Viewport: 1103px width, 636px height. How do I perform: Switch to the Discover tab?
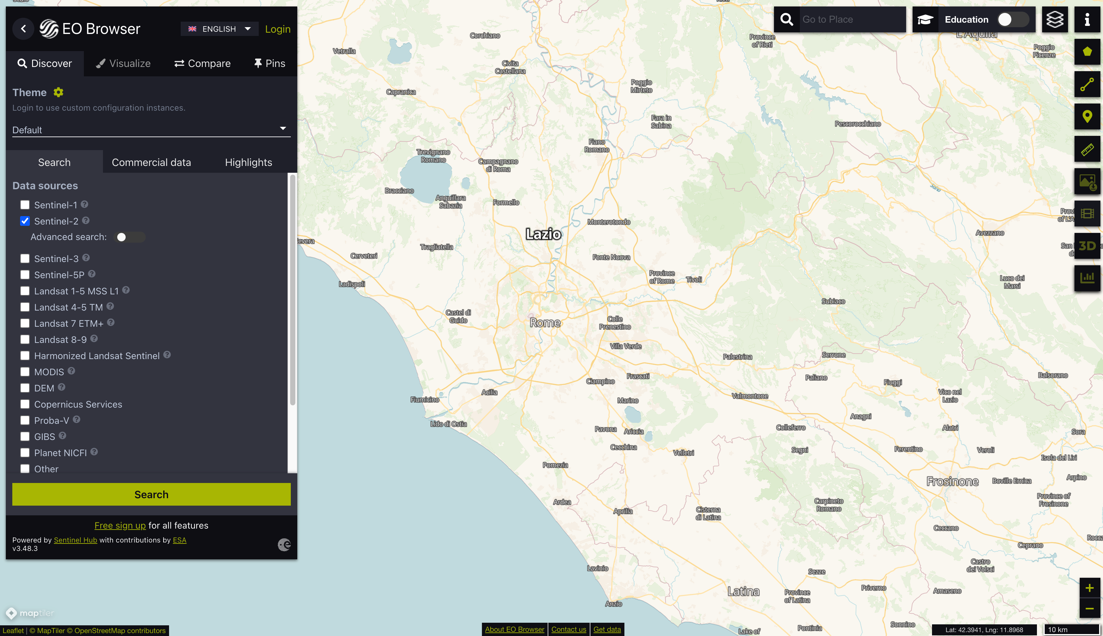(45, 63)
